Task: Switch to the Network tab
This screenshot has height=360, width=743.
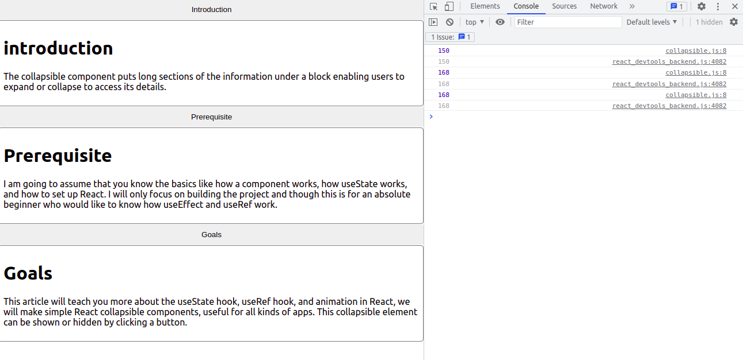Action: point(603,6)
